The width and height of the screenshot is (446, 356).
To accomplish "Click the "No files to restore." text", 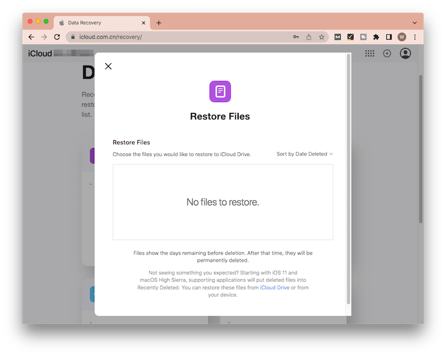I will pos(222,202).
